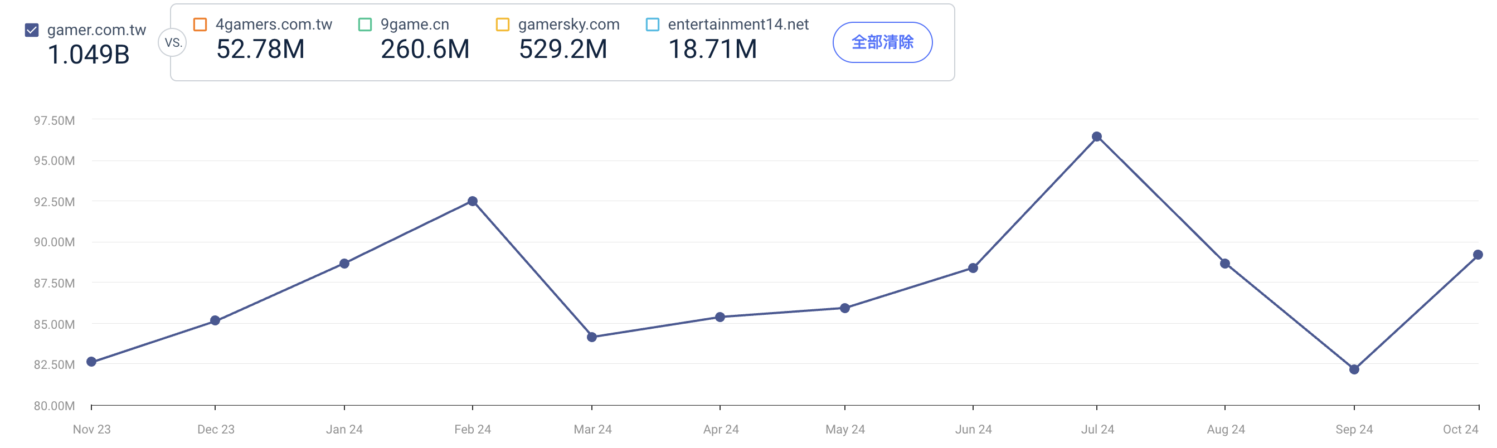Click the 80.00M y-axis label
The image size is (1497, 448).
(x=54, y=406)
